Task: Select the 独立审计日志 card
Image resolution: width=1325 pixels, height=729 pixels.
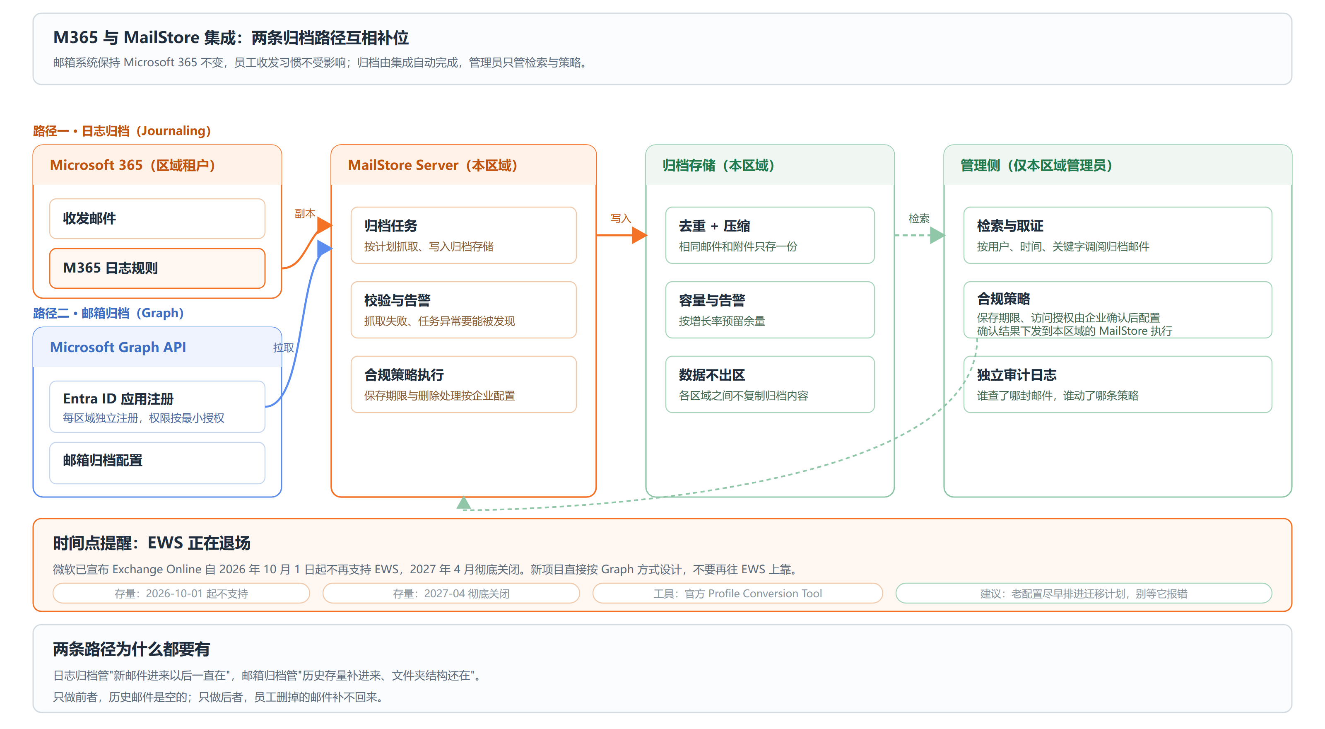Action: pyautogui.click(x=1118, y=384)
